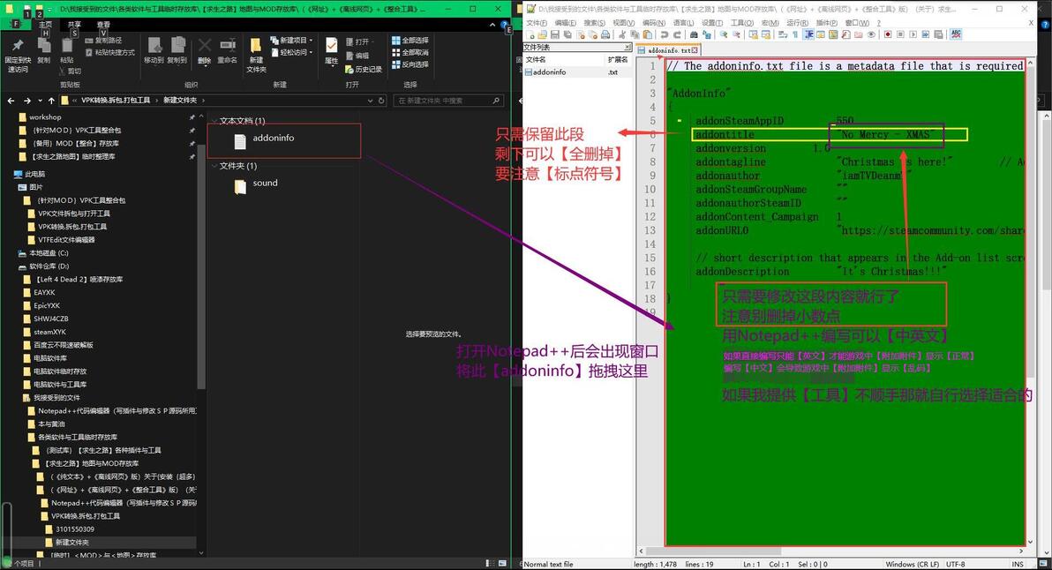Viewport: 1052px width, 570px height.
Task: Switch to the 查看 ribbon tab
Action: pos(102,24)
